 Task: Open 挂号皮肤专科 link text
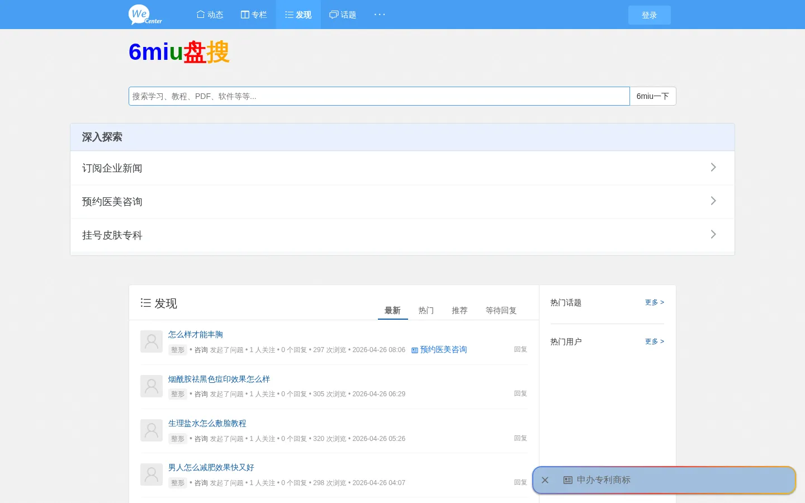point(112,235)
